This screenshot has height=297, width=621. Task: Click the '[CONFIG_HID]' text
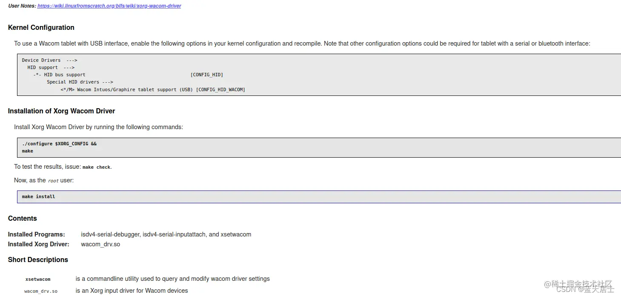pos(207,75)
